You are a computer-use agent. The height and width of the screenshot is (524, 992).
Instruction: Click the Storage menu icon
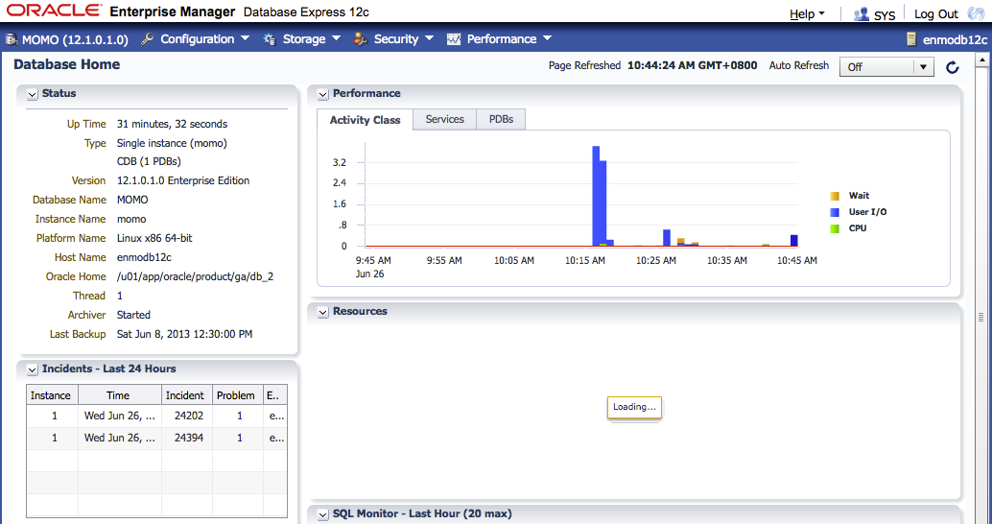tap(270, 39)
